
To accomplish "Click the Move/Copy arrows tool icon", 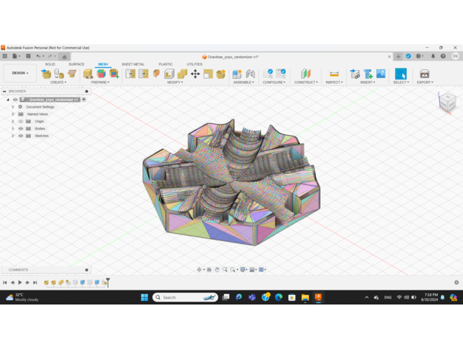I will 195,74.
